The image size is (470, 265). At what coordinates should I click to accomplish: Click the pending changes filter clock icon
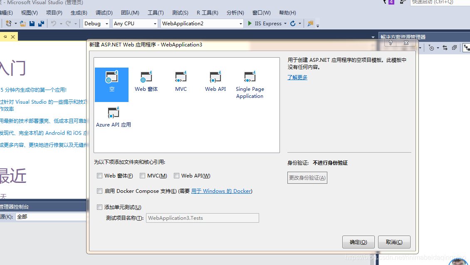431,48
